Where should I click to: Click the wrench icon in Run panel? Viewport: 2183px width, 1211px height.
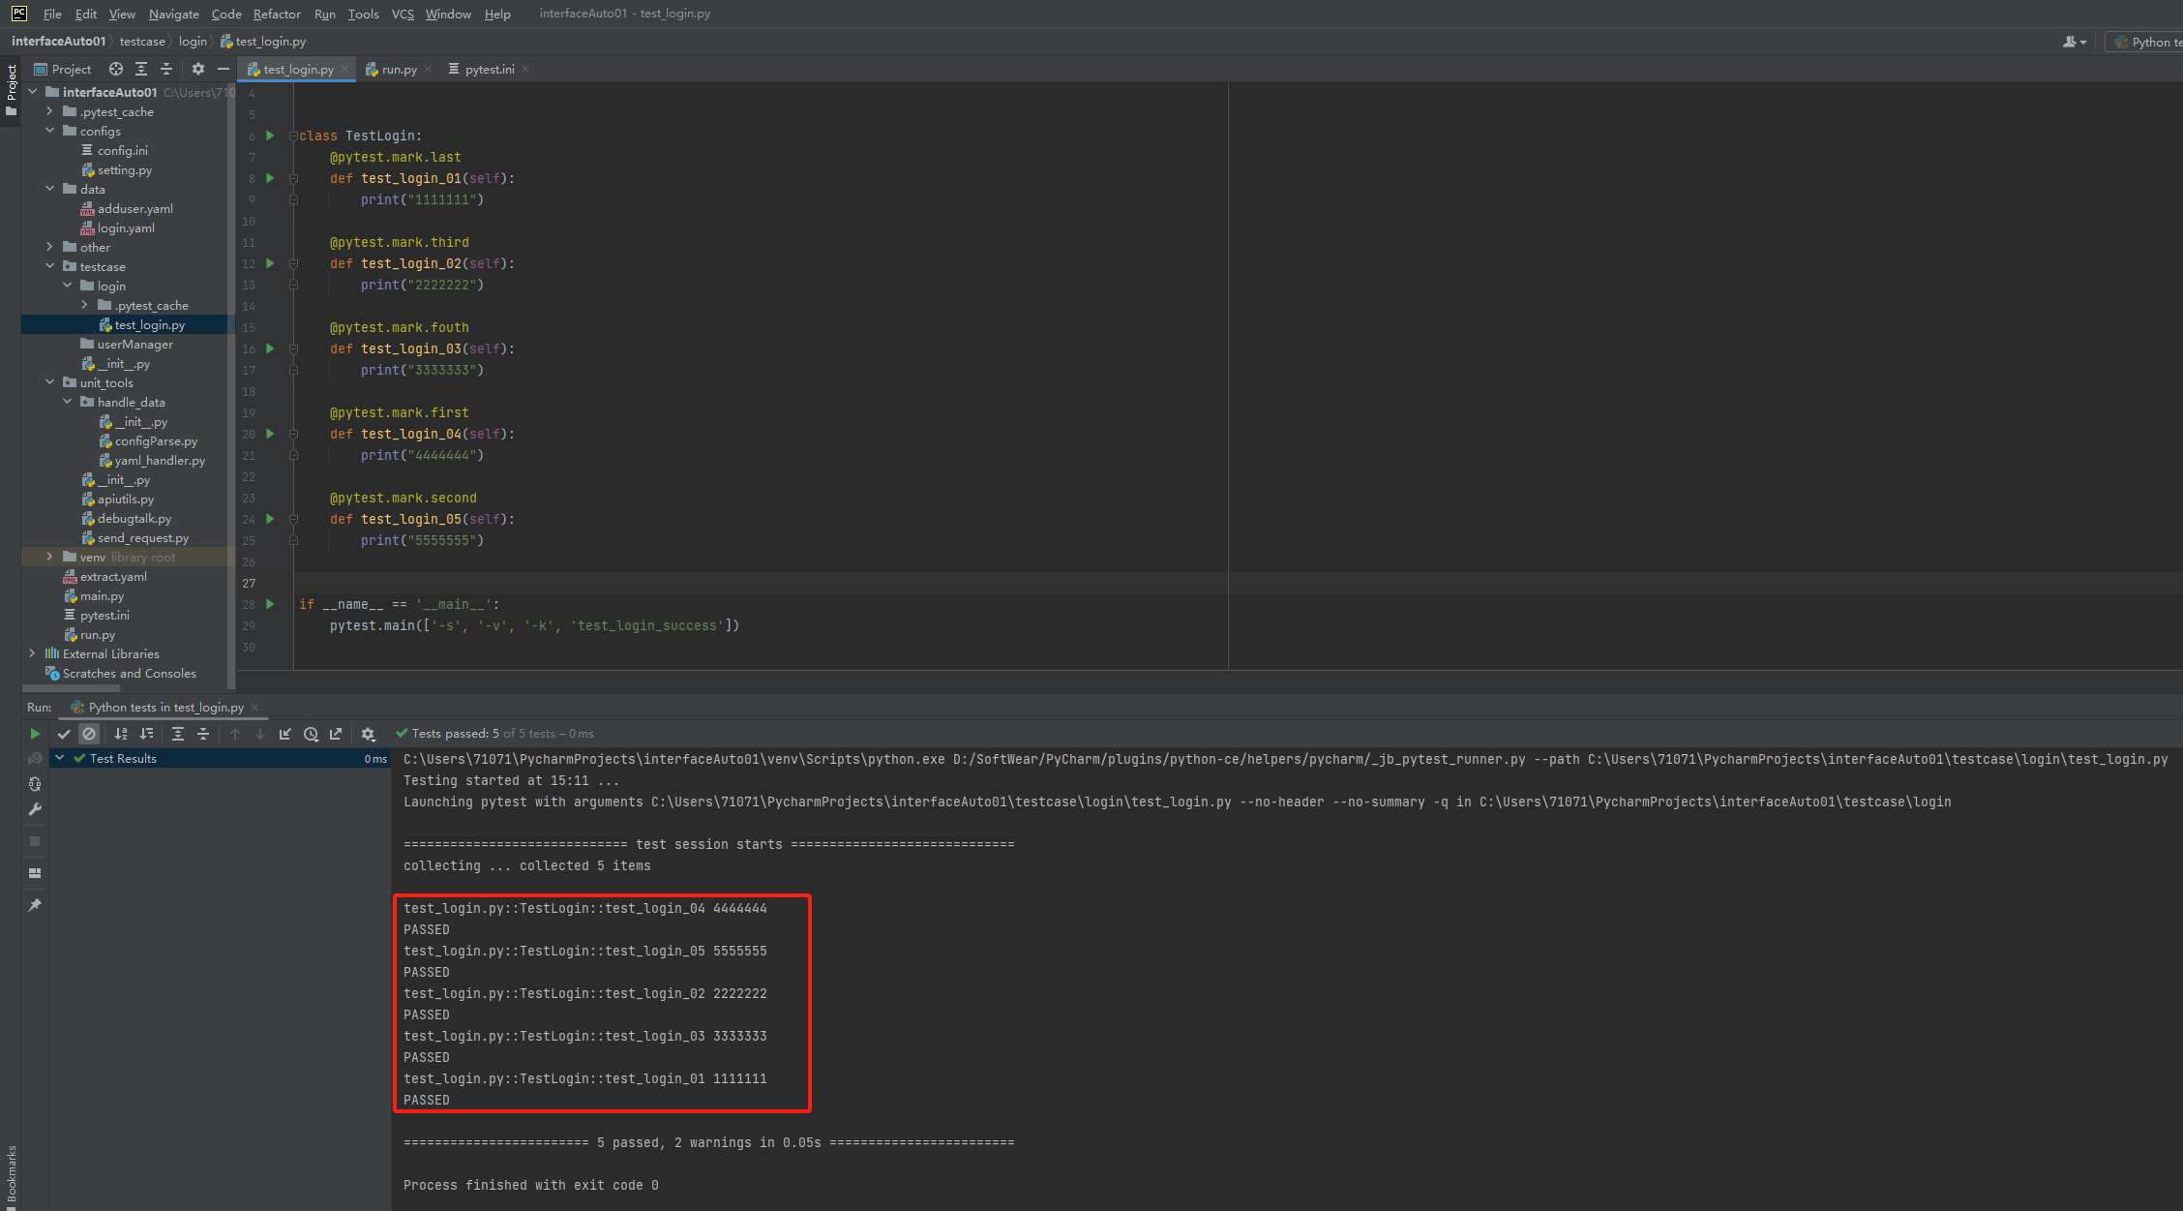click(35, 809)
